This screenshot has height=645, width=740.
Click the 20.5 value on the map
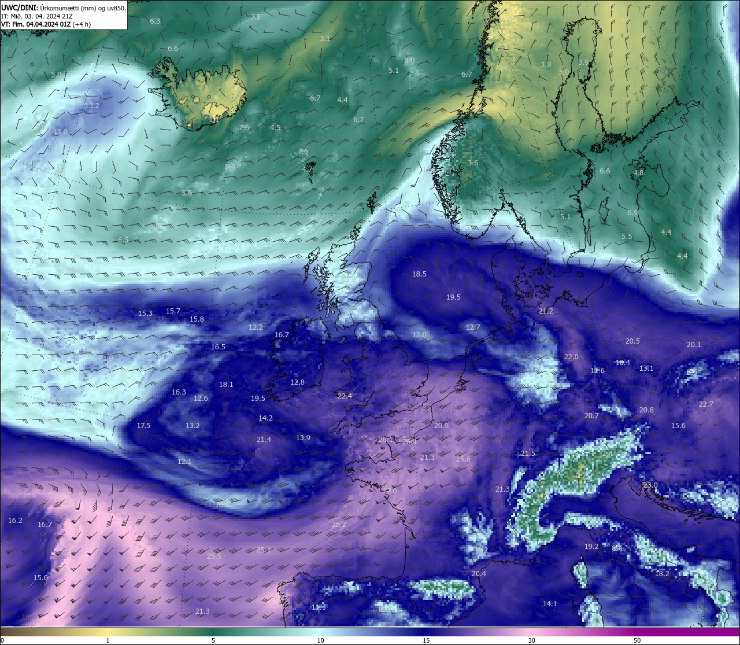pos(632,341)
